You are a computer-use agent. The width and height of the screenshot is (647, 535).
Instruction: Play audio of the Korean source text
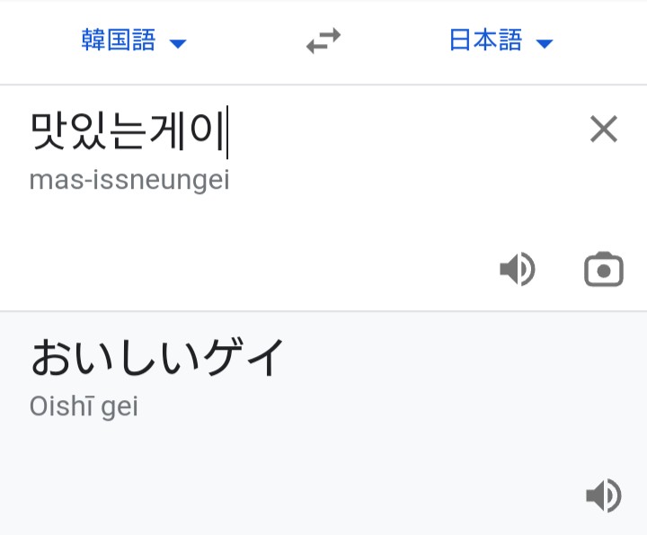click(518, 270)
